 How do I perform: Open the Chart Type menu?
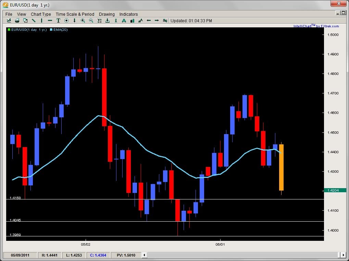(x=41, y=14)
